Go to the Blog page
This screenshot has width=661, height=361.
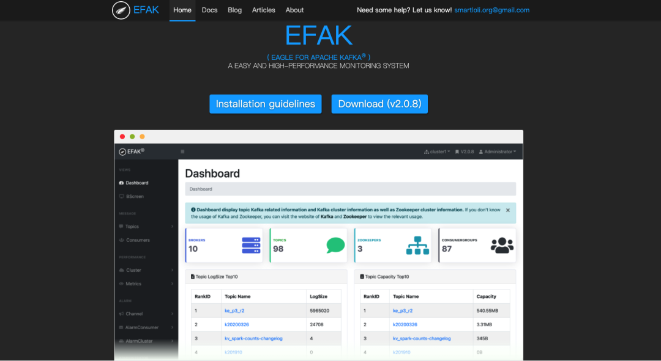(235, 10)
